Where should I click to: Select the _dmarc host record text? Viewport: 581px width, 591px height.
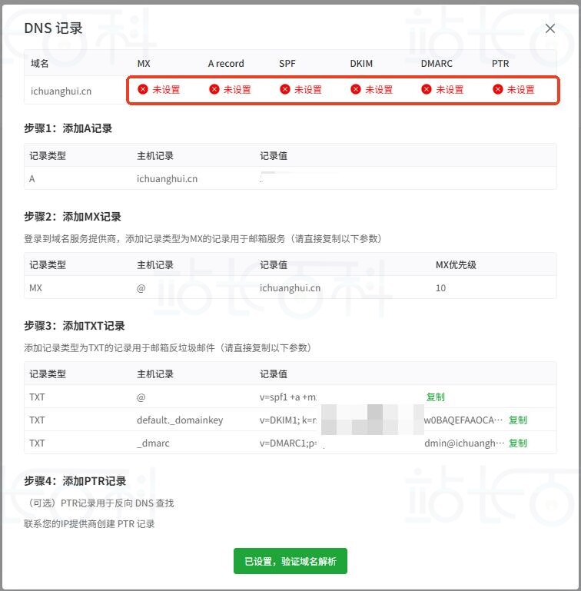point(153,443)
